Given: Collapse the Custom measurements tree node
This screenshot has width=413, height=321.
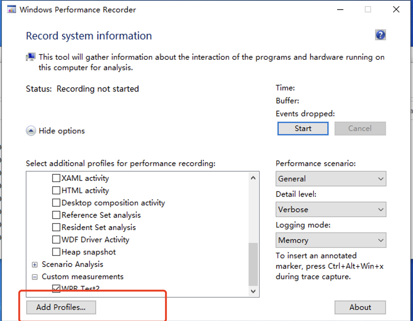Looking at the screenshot, I should (x=35, y=277).
